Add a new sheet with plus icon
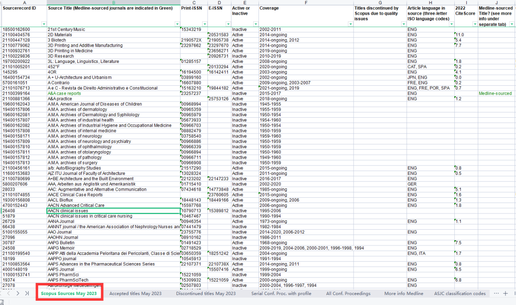Image resolution: width=516 pixels, height=305 pixels. (505, 294)
